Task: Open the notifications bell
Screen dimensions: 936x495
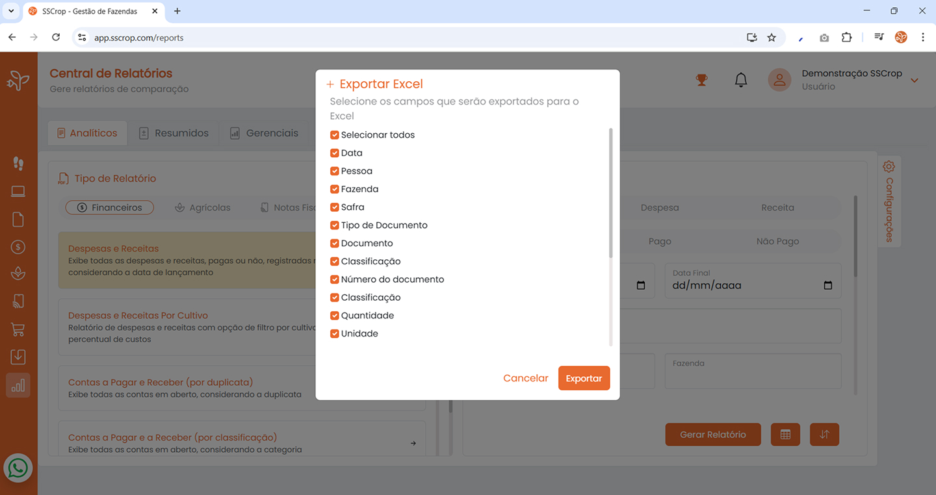Action: pos(740,80)
